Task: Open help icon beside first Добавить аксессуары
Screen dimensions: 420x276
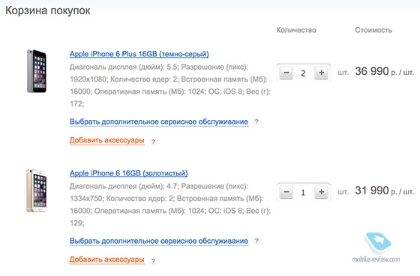Action: click(x=153, y=142)
